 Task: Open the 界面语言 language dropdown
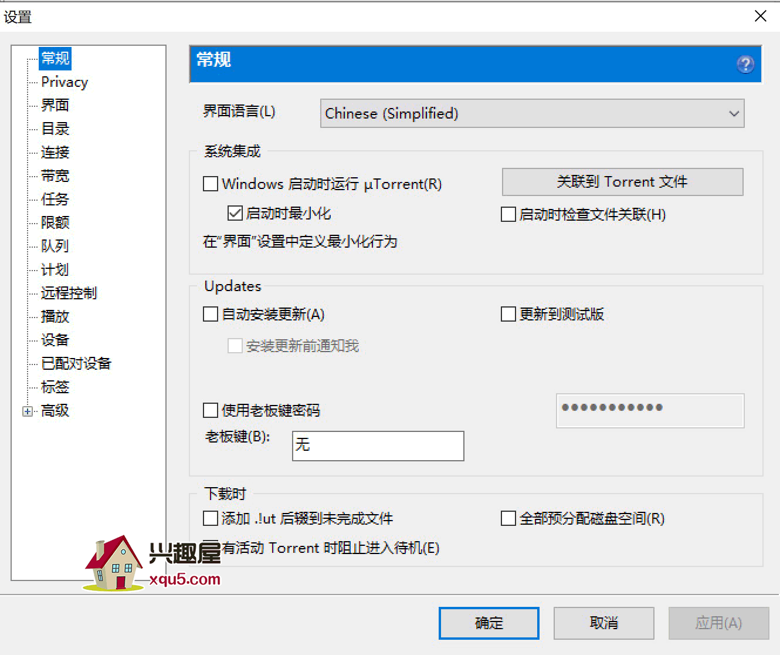[532, 113]
